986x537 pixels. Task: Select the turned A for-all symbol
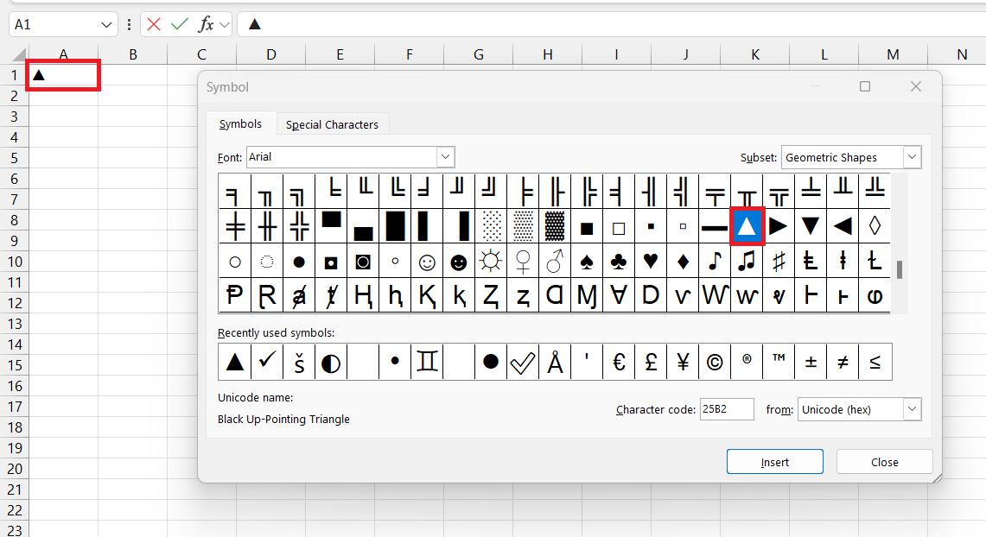tap(619, 295)
